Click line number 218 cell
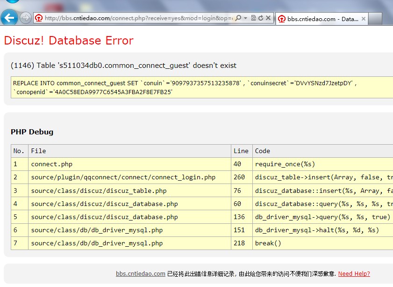The image size is (393, 287). point(242,243)
